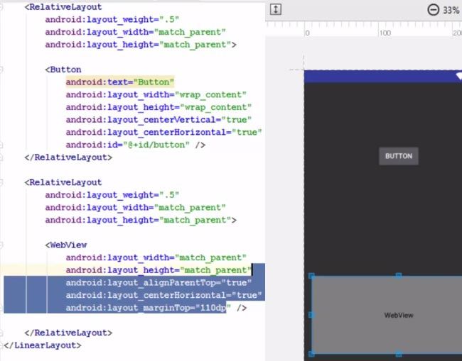Click the first layout_weight=".5" line above Button
This screenshot has height=361, width=462.
point(112,19)
